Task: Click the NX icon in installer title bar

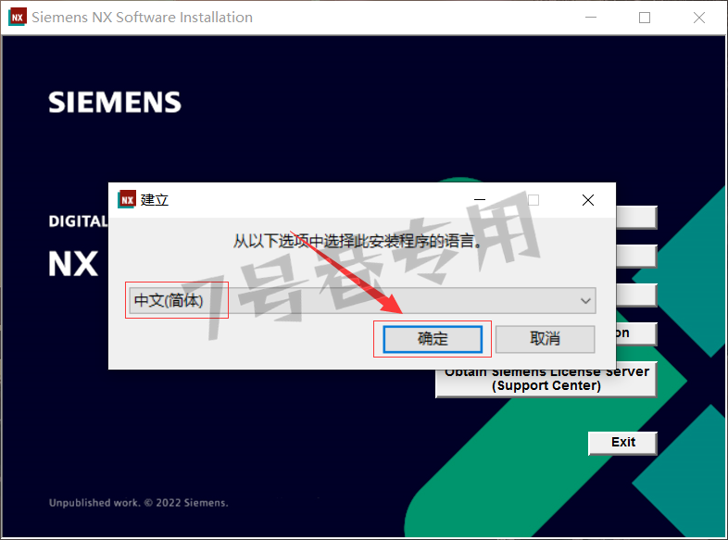Action: [18, 18]
